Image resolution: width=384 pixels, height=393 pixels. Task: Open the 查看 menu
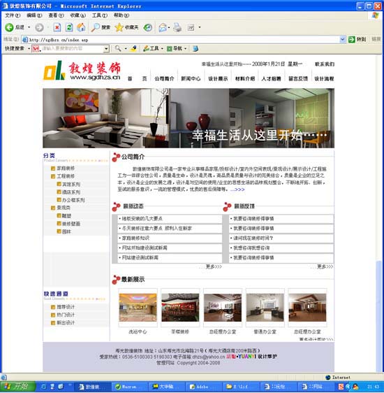click(56, 15)
